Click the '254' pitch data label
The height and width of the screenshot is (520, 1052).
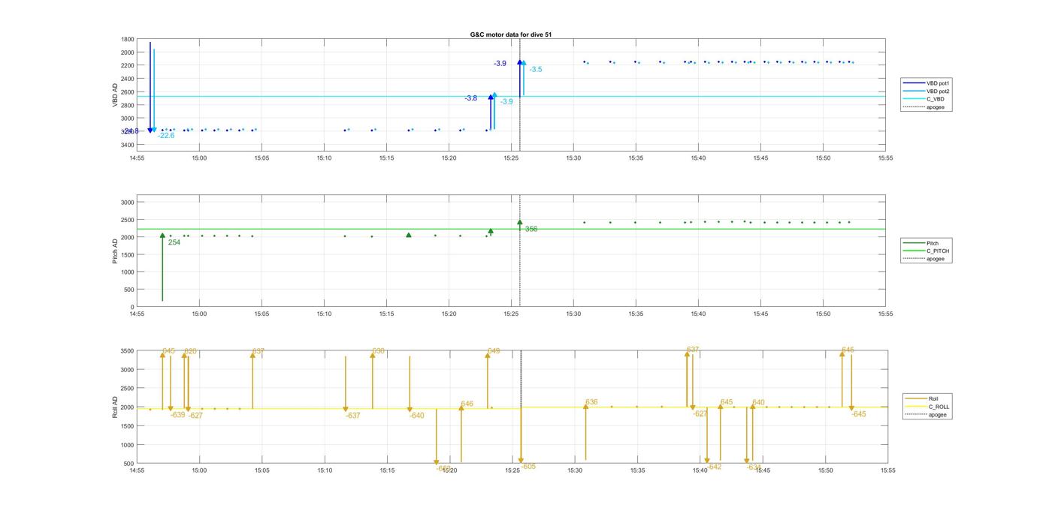tap(174, 243)
